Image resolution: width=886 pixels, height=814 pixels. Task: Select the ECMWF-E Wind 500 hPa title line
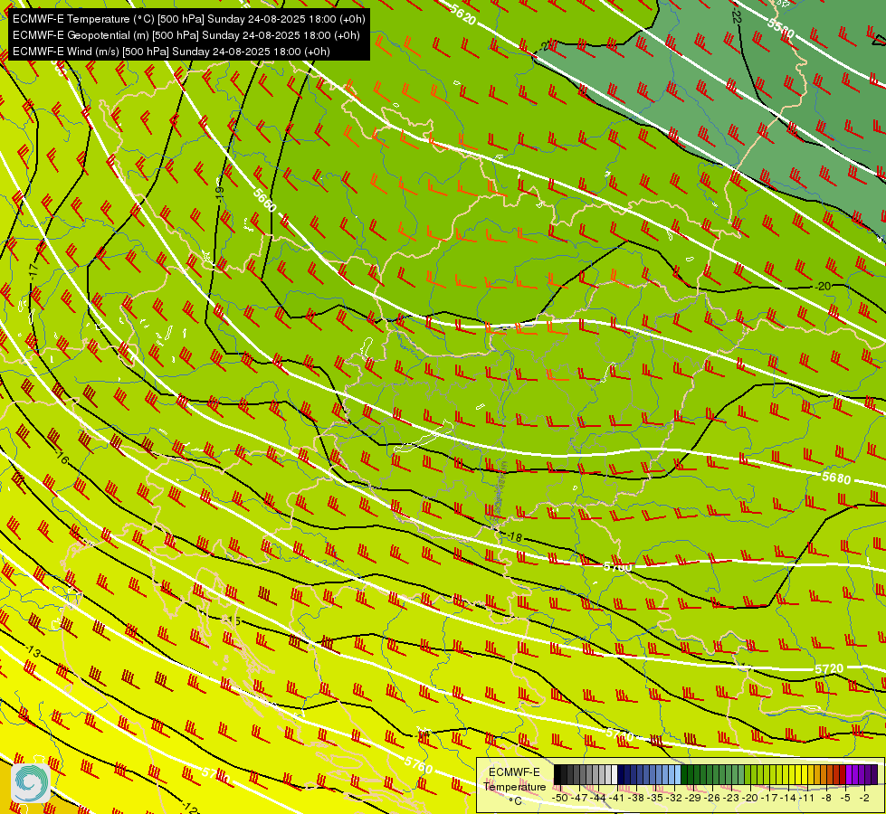coord(171,52)
